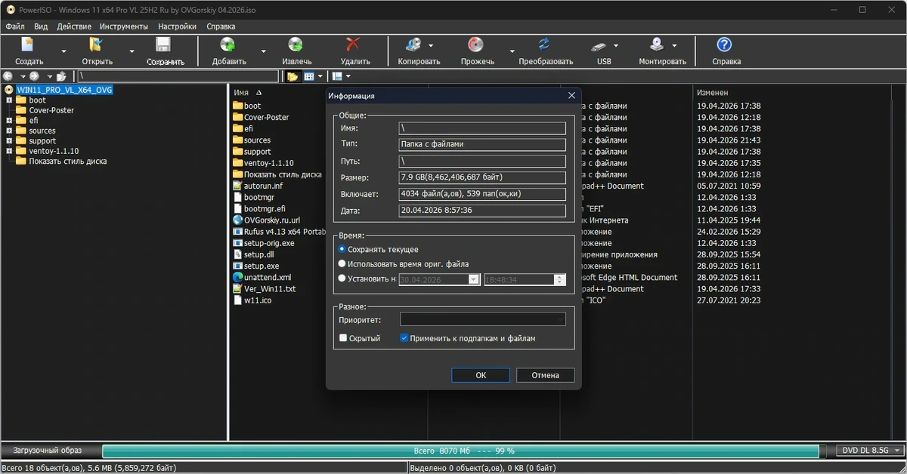The width and height of the screenshot is (907, 474).
Task: Select the OVGorskiy.ru.url file icon
Action: click(238, 220)
